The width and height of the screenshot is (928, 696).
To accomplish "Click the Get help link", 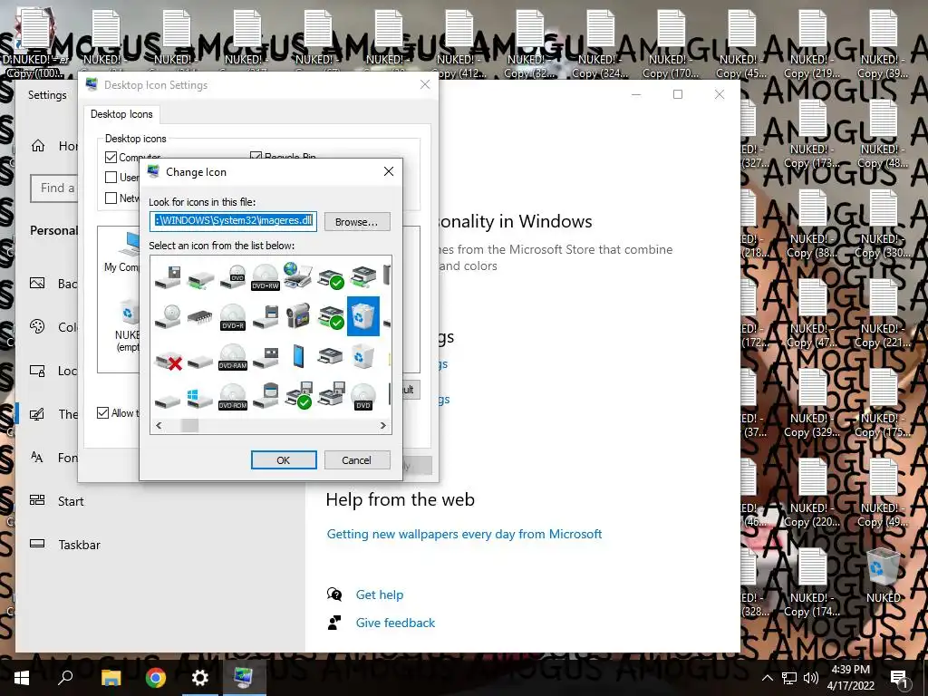I will point(380,594).
